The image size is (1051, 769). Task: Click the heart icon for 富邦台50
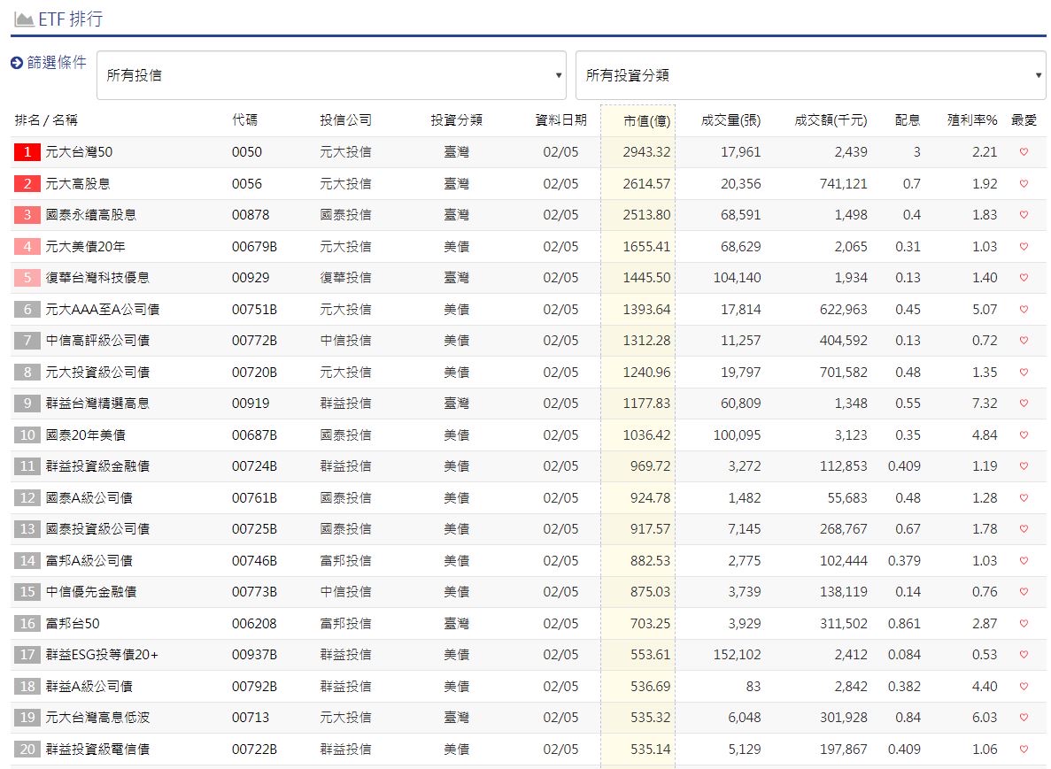pyautogui.click(x=1024, y=624)
